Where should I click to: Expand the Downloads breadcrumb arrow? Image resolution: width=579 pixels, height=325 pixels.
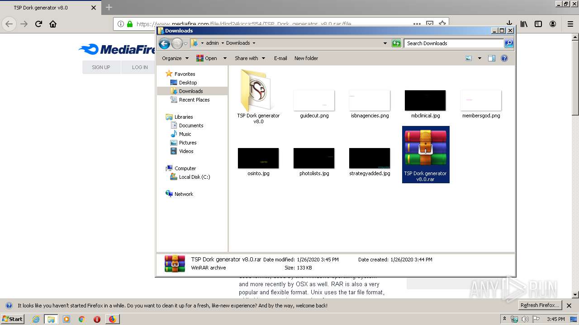pos(254,43)
